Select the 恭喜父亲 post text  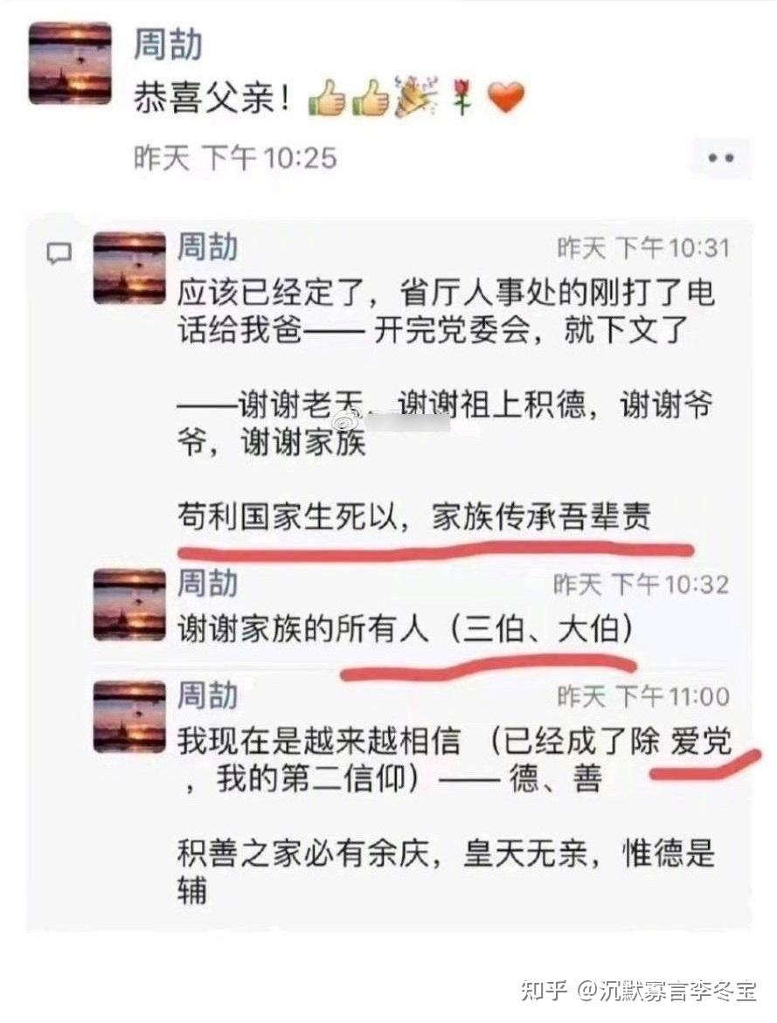click(x=211, y=100)
